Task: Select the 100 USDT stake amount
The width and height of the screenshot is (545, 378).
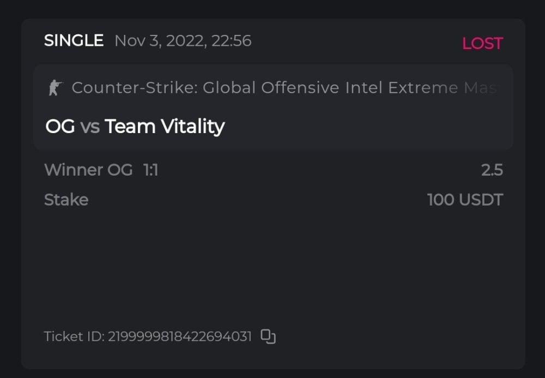Action: tap(465, 200)
